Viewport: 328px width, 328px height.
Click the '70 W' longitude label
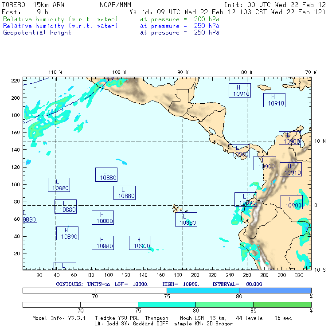coord(311,72)
